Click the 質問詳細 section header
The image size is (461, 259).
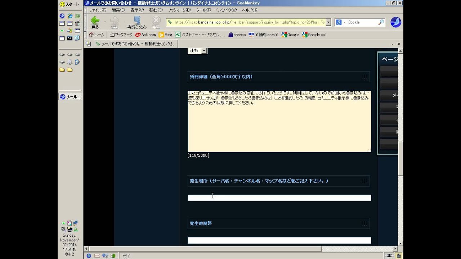pyautogui.click(x=279, y=77)
